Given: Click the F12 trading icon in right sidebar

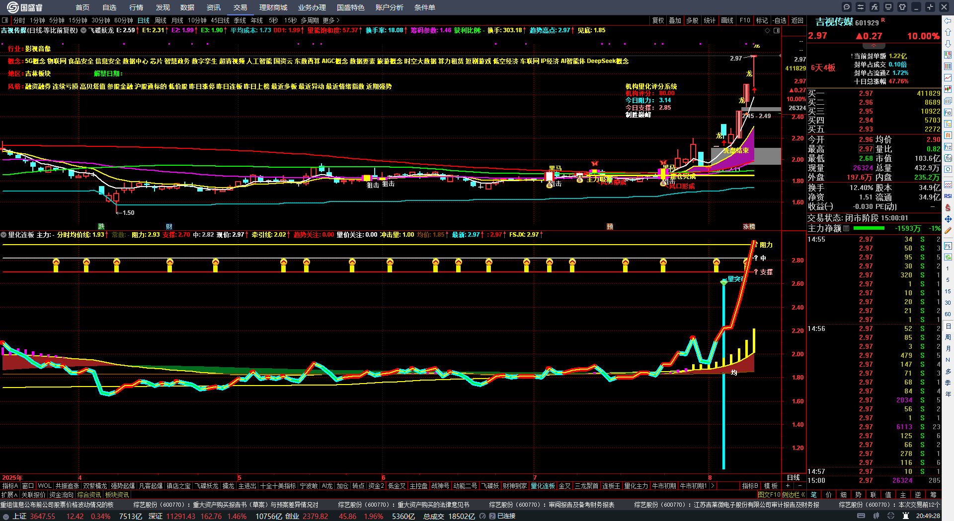Looking at the screenshot, I should [x=948, y=147].
